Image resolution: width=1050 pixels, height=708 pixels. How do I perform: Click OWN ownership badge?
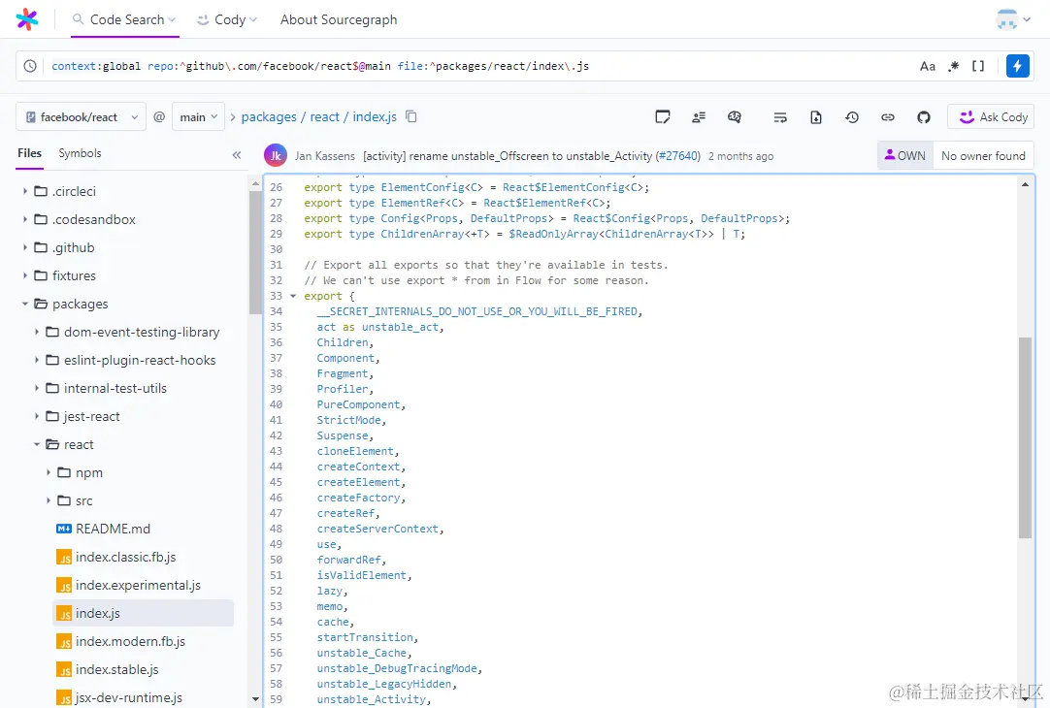(x=904, y=155)
